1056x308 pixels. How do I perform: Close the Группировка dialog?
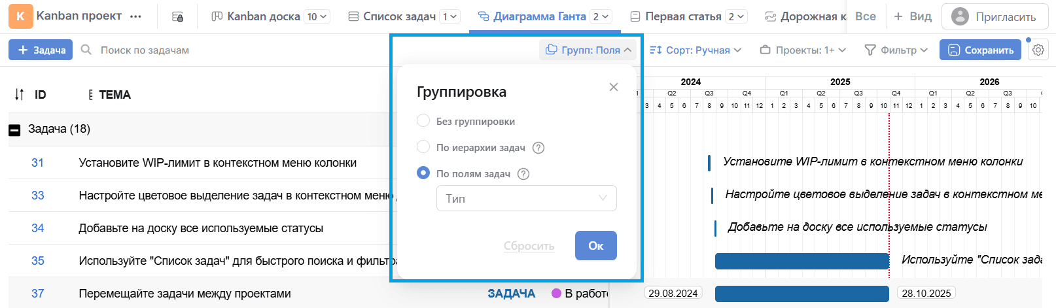613,87
